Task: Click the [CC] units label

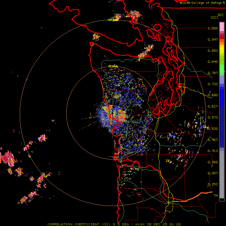Action: [x=214, y=17]
